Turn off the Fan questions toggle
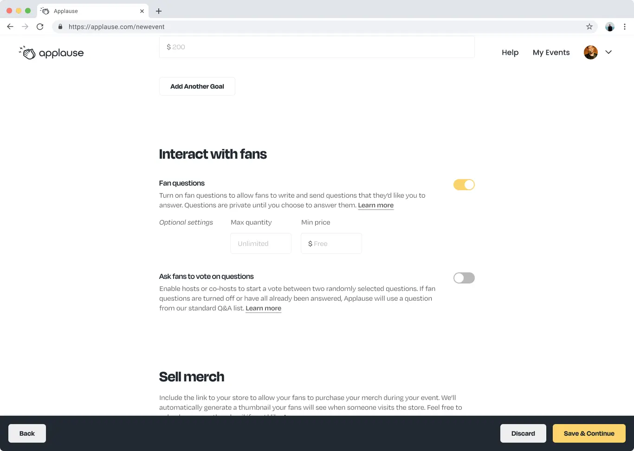634x451 pixels. click(x=464, y=185)
